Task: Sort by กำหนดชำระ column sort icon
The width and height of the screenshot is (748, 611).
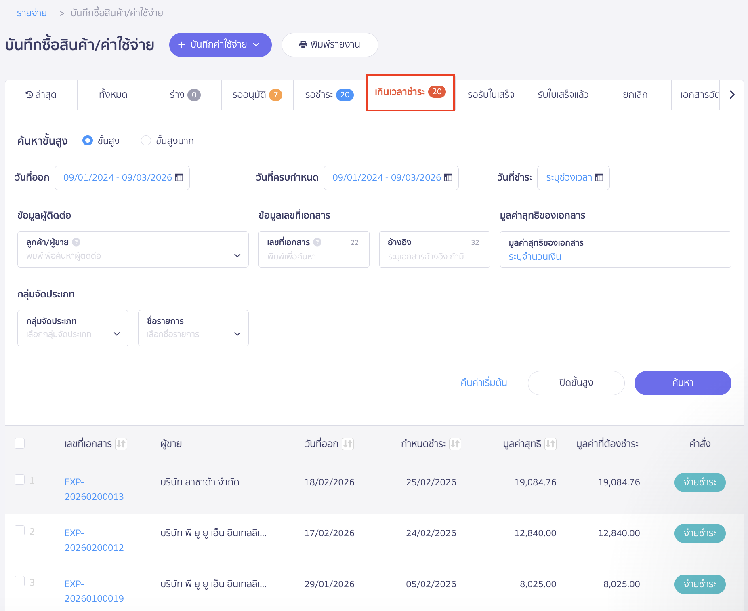Action: click(x=455, y=444)
